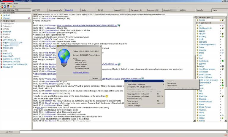Open Yaxim (53) conference in roster
This screenshot has width=228, height=137.
coord(7,54)
